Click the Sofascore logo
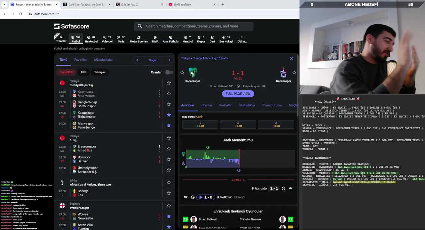Image resolution: width=425 pixels, height=230 pixels. coord(72,26)
